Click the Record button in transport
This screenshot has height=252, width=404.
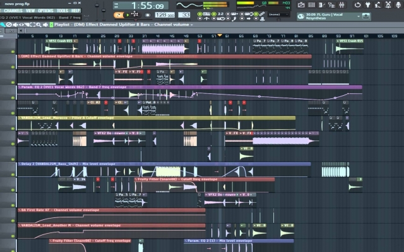(147, 15)
